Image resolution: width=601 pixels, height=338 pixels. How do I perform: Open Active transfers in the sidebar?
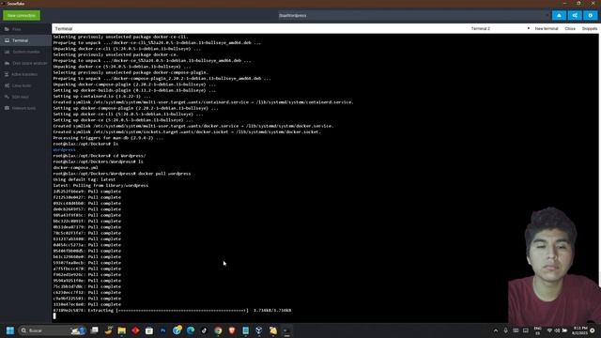coord(25,74)
